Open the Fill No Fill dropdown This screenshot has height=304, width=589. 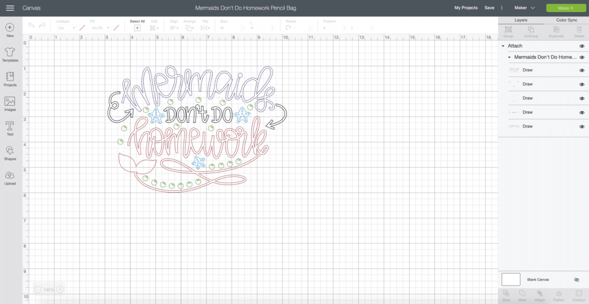click(100, 28)
